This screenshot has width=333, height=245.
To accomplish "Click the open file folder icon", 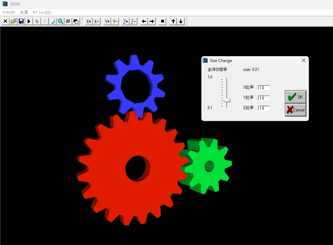I will [x=13, y=21].
